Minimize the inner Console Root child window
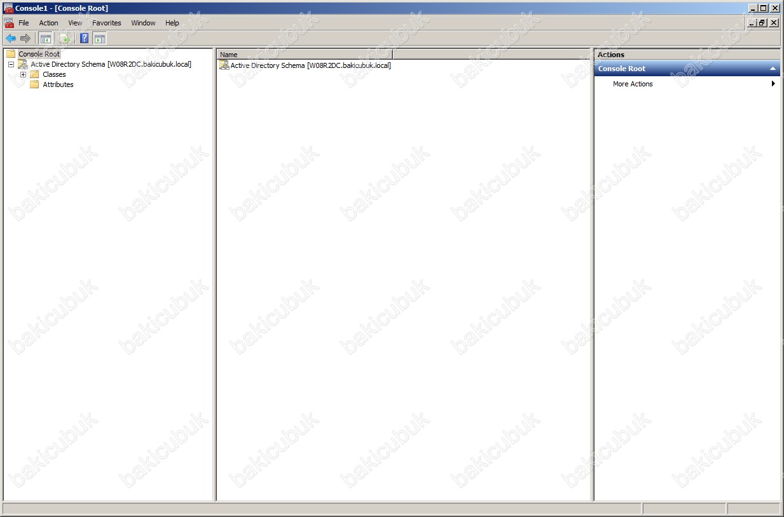 click(x=753, y=23)
